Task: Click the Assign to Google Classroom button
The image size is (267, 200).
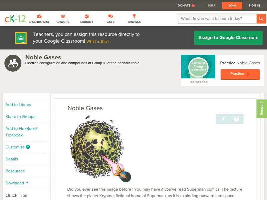Action: [x=228, y=38]
